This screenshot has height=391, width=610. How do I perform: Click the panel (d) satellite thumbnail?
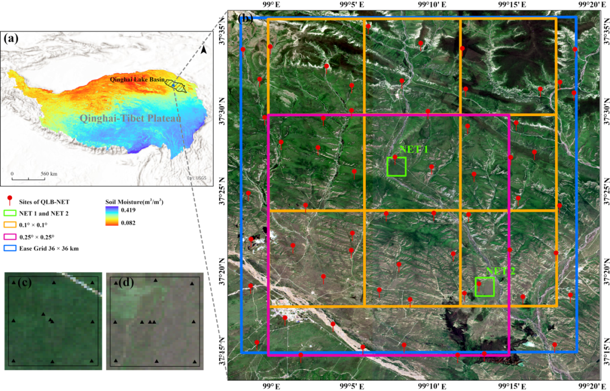tap(155, 321)
